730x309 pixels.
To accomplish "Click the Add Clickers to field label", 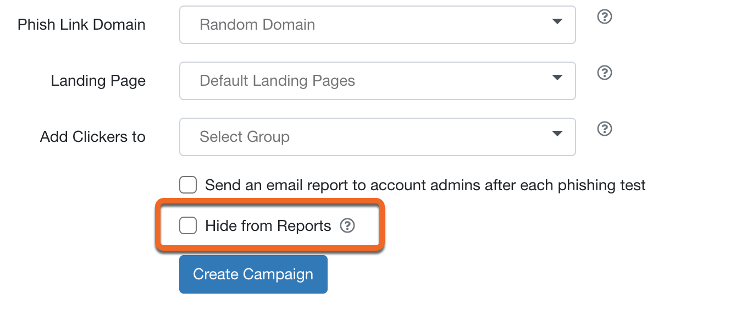I will coord(93,137).
